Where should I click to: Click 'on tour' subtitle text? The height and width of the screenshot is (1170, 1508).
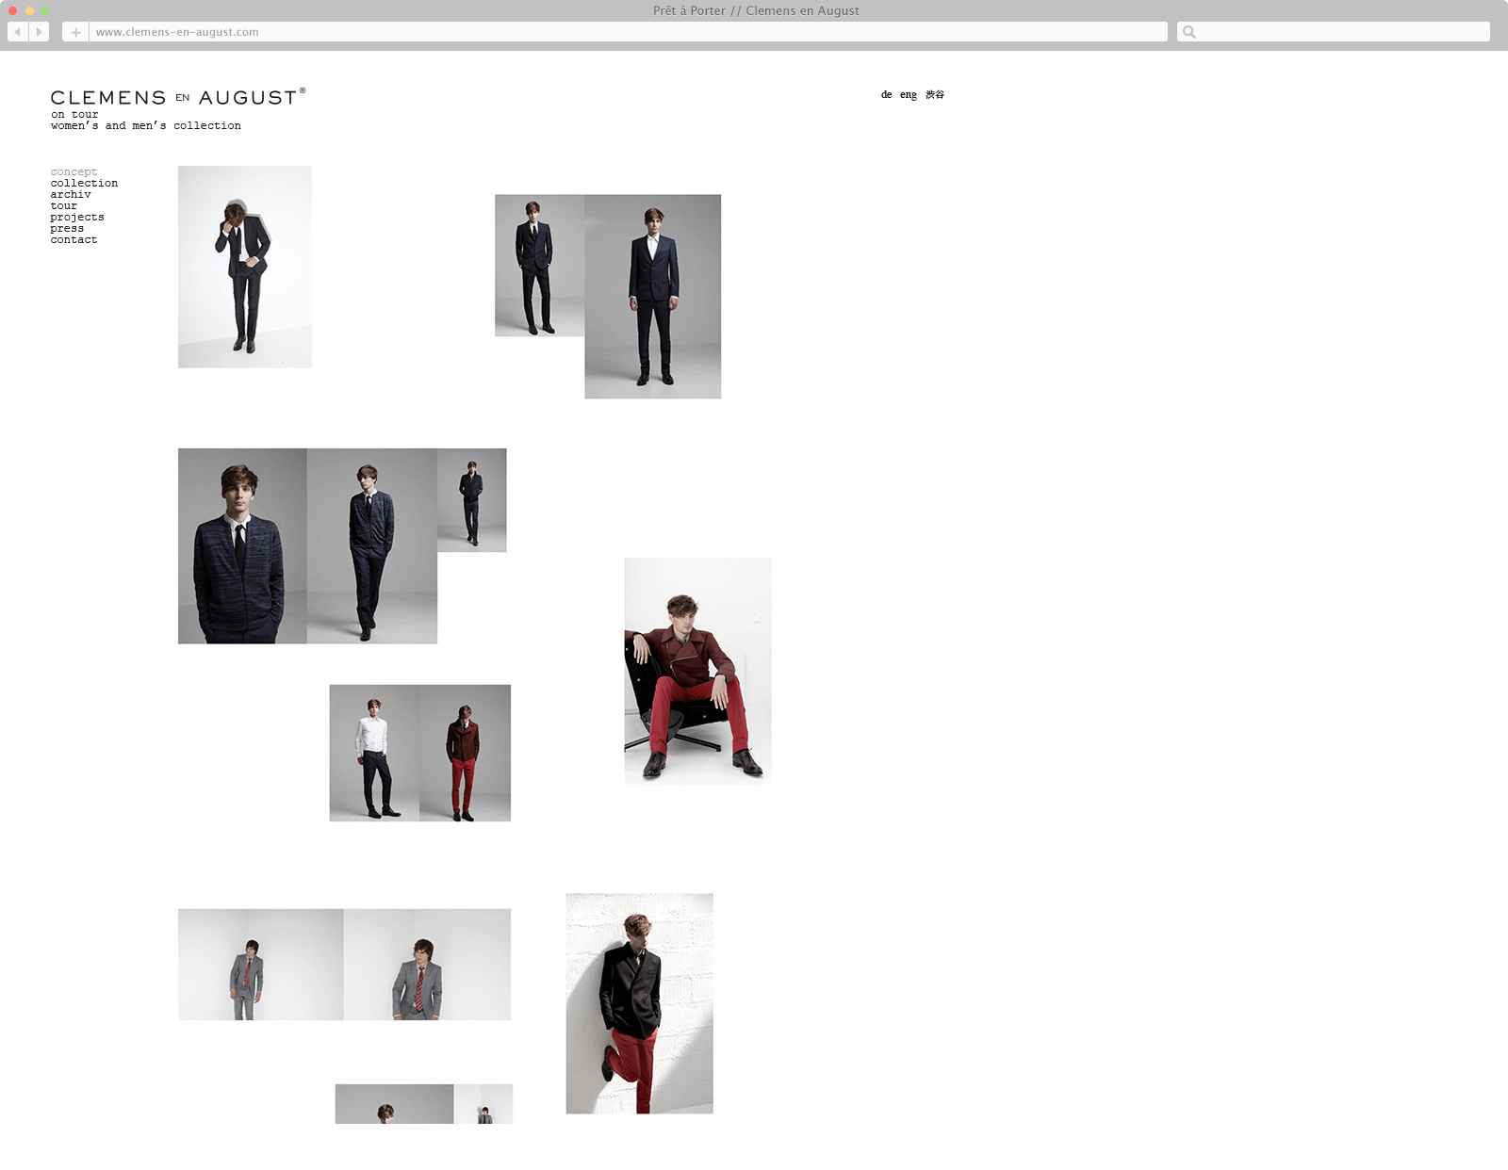(x=74, y=114)
